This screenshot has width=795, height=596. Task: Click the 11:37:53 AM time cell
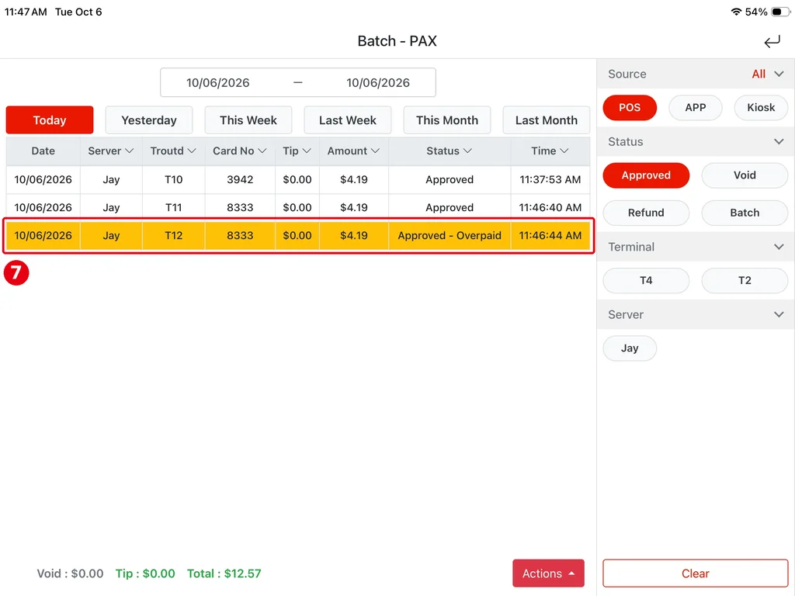click(550, 179)
